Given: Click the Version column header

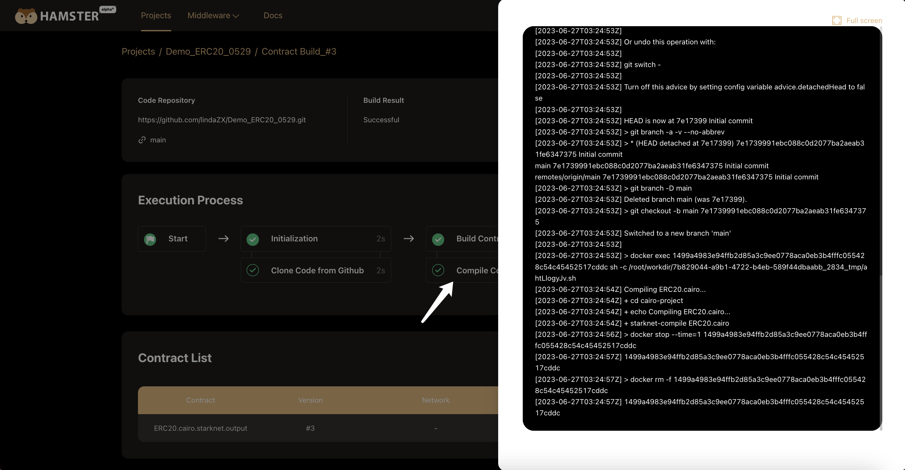Looking at the screenshot, I should 310,400.
